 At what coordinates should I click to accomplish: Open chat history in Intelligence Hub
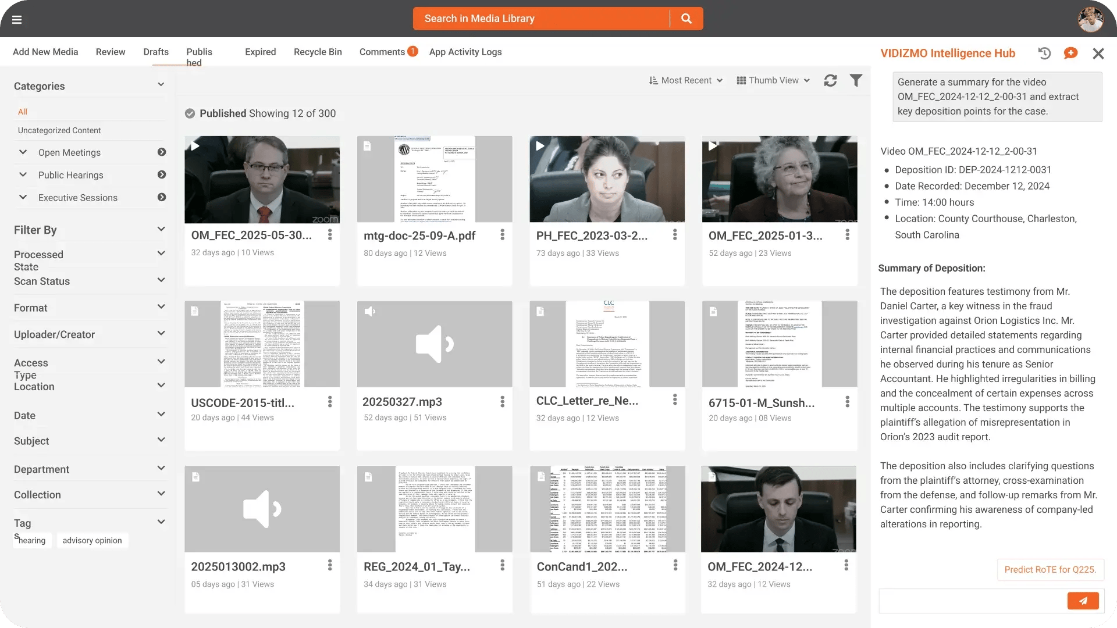click(x=1044, y=53)
